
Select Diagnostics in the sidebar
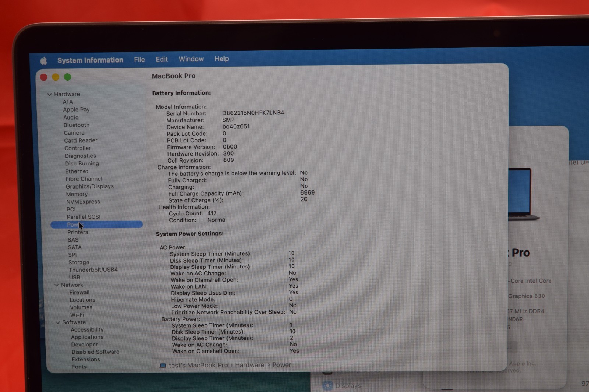(x=80, y=156)
